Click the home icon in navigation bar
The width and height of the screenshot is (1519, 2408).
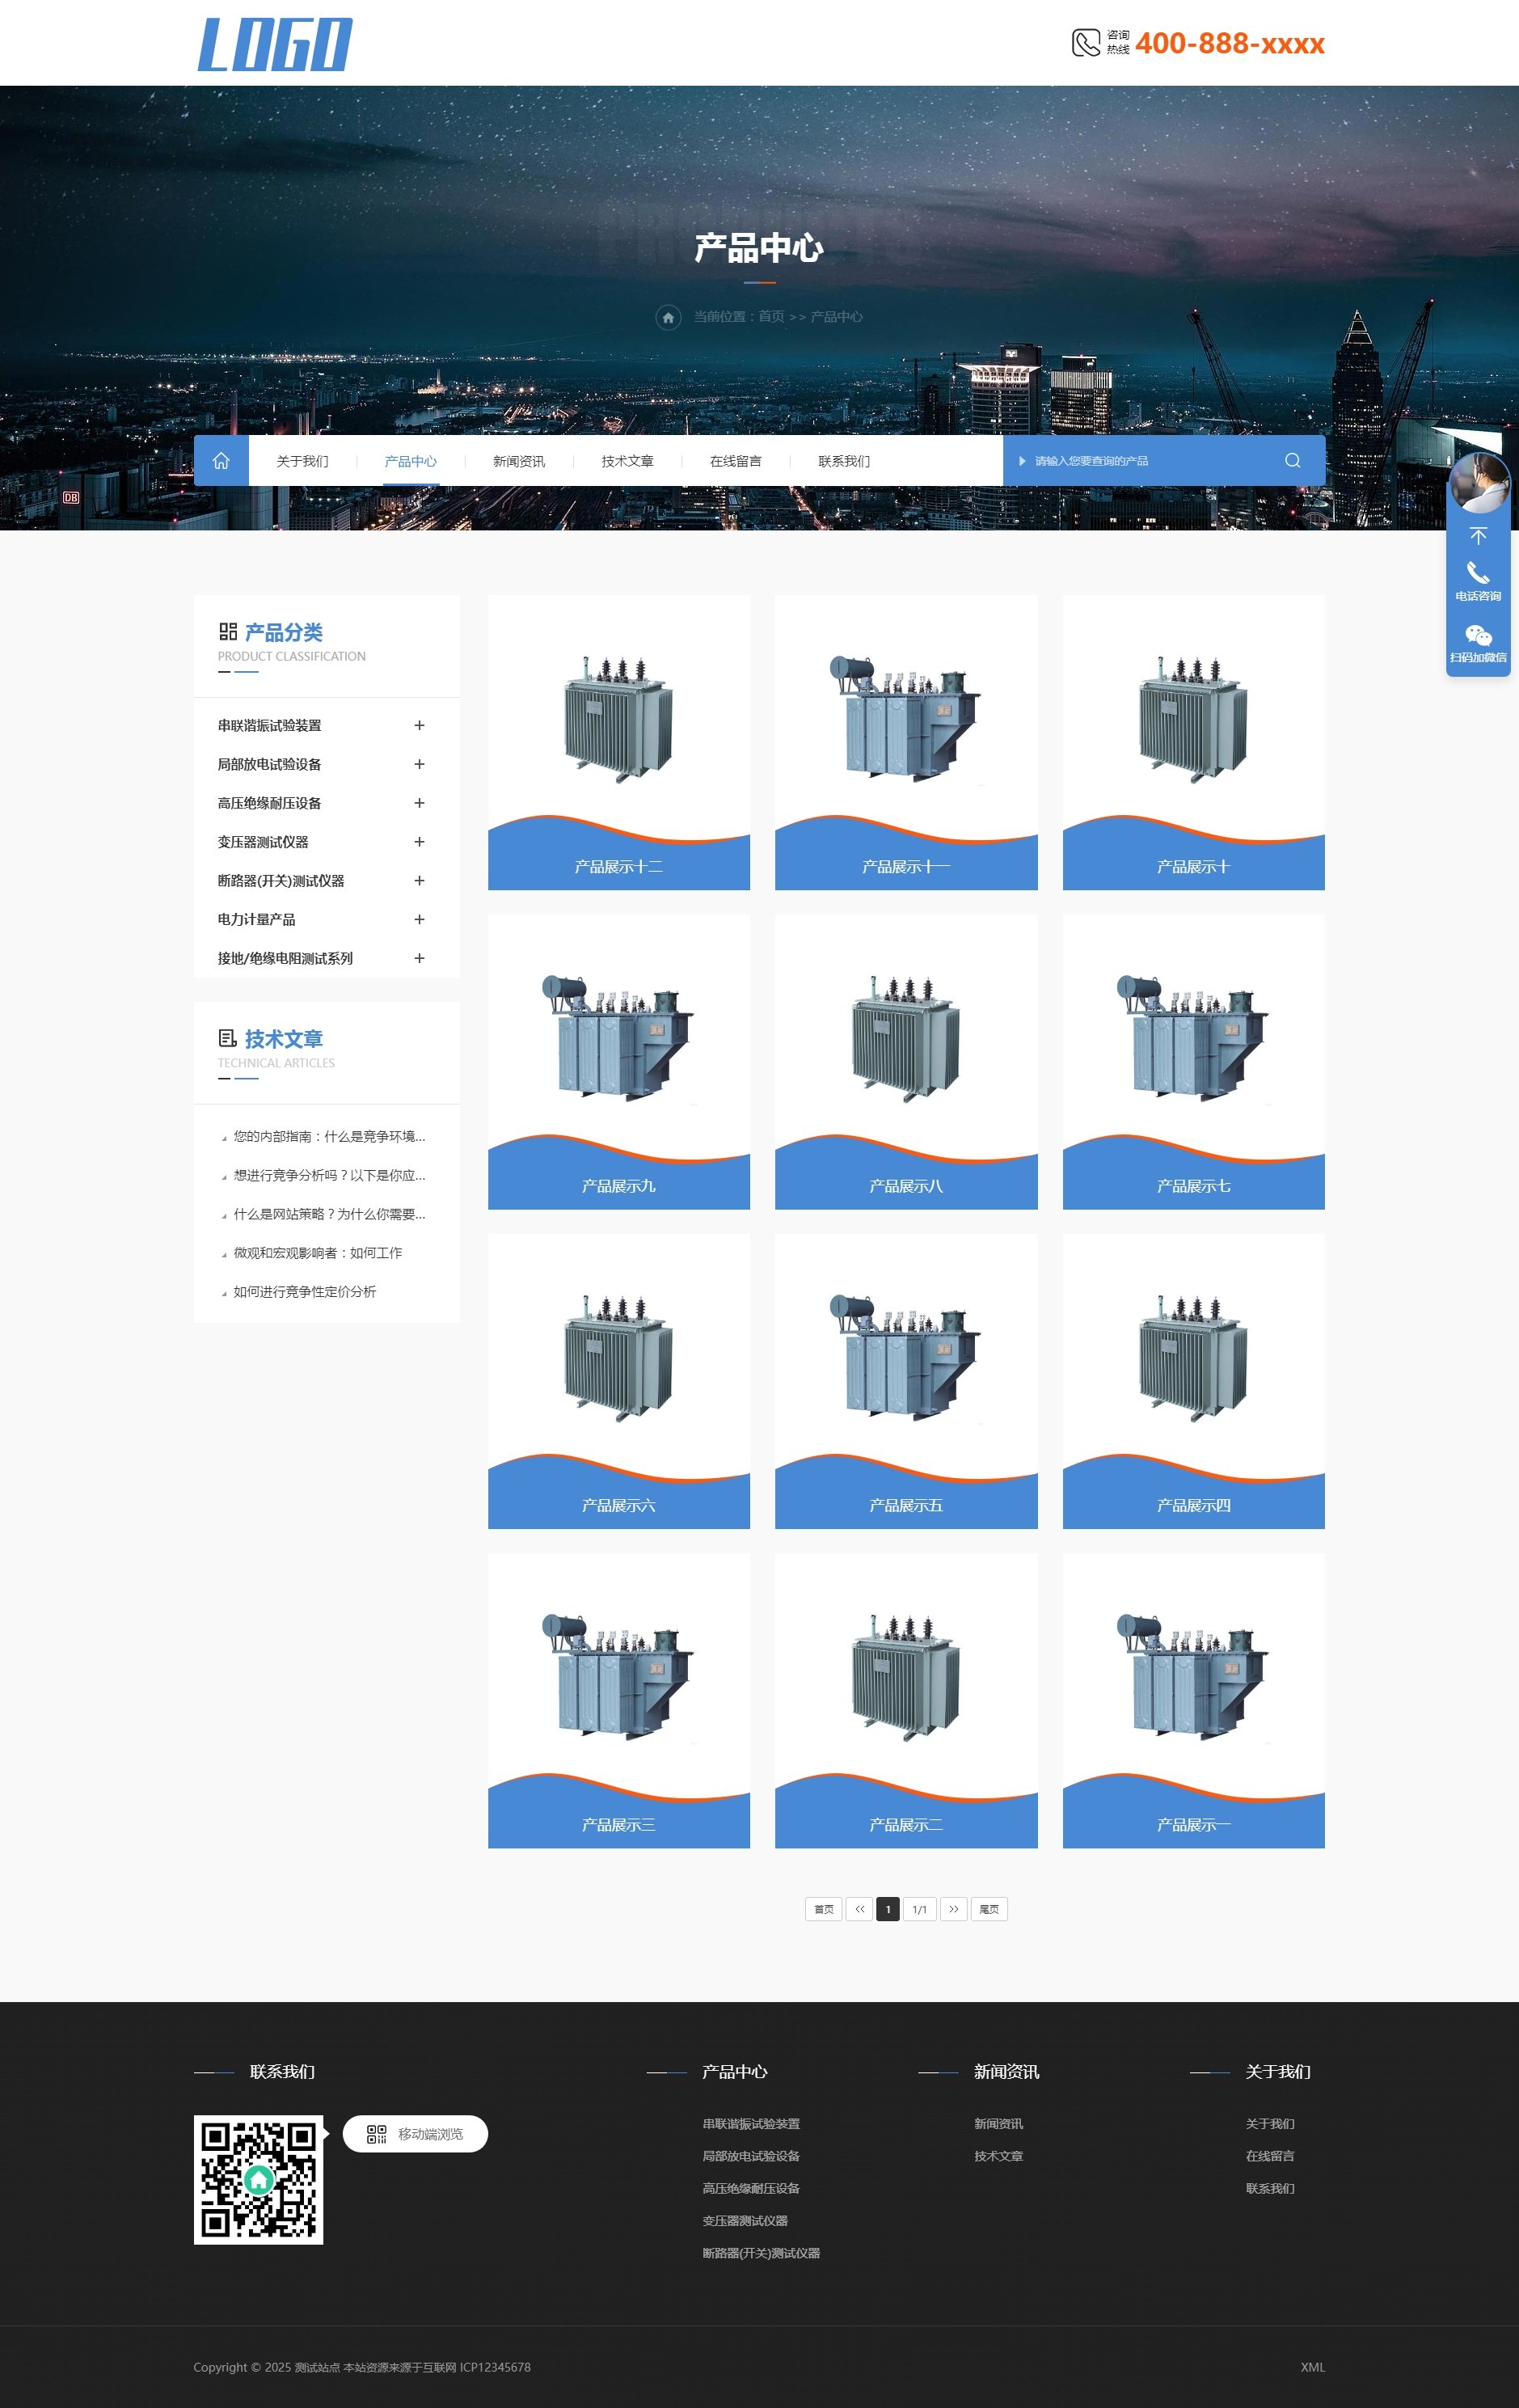click(221, 461)
